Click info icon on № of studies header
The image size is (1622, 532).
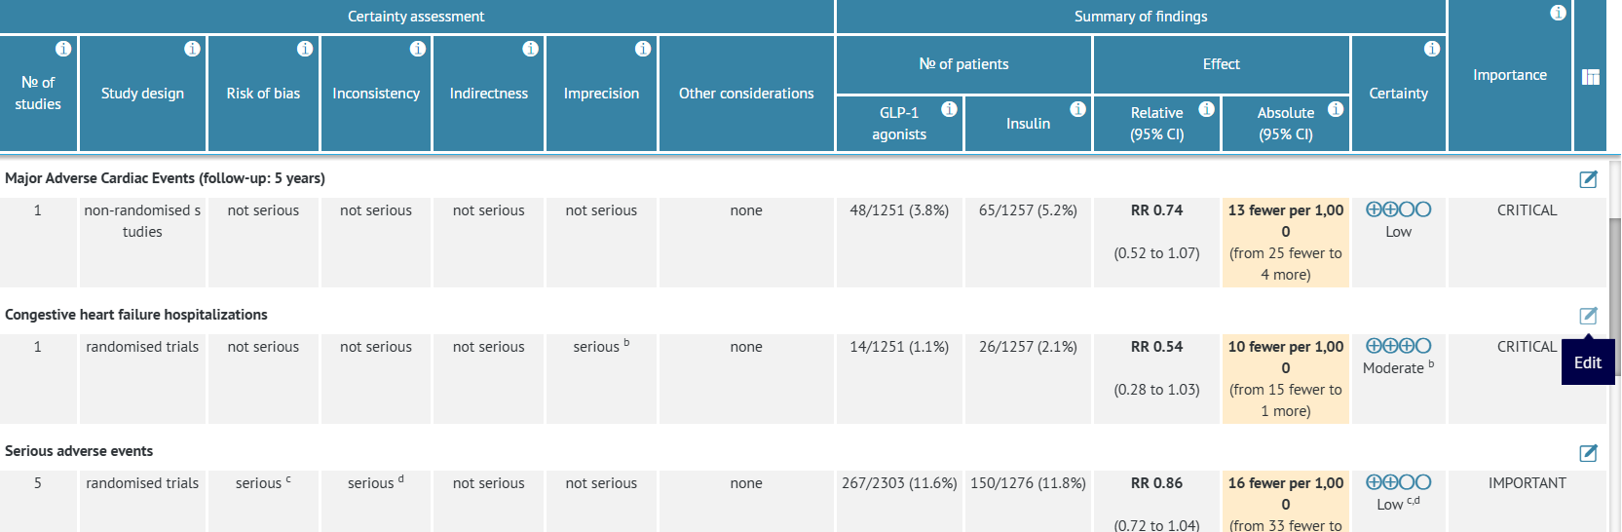pyautogui.click(x=63, y=49)
